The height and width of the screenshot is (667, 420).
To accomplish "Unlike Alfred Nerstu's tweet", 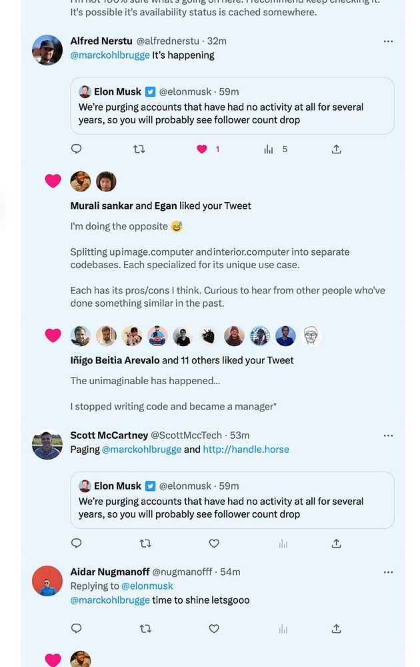I will click(202, 149).
